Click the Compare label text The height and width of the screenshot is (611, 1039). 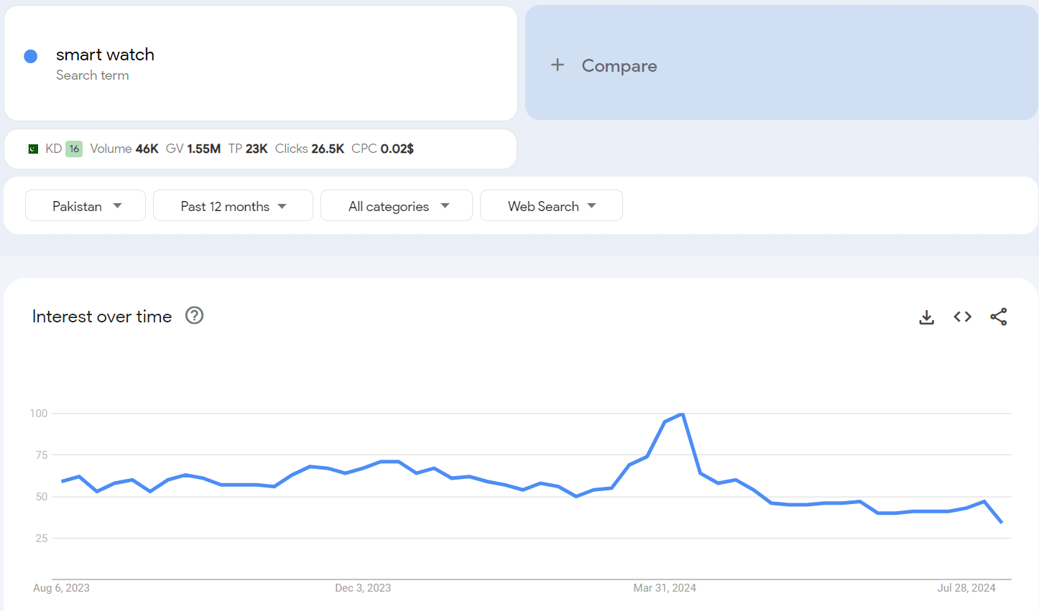coord(619,66)
